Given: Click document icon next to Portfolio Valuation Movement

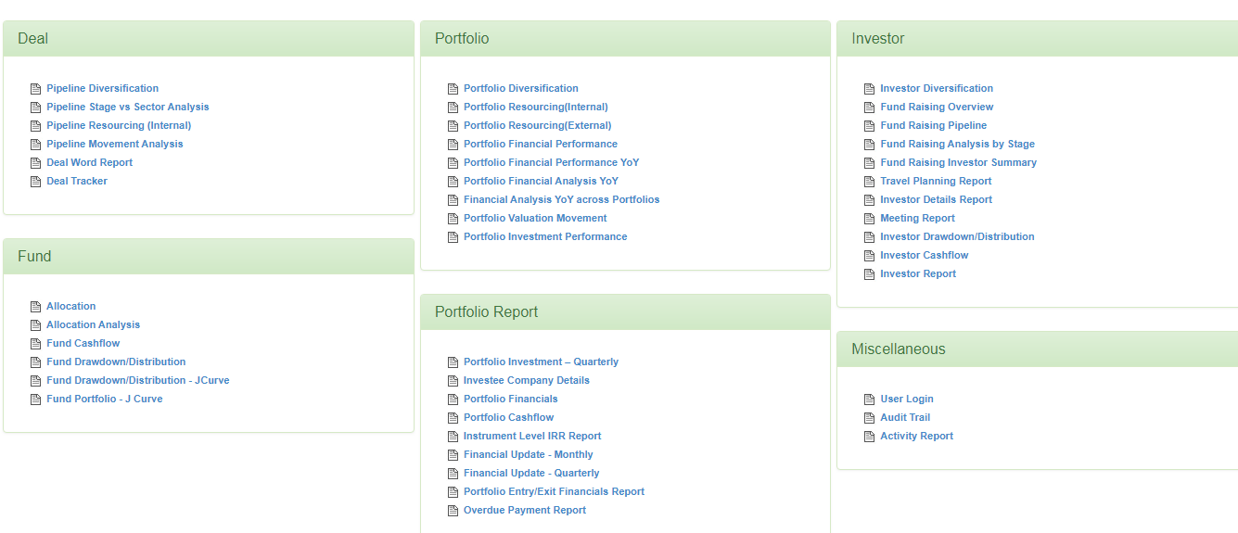Looking at the screenshot, I should [x=453, y=219].
